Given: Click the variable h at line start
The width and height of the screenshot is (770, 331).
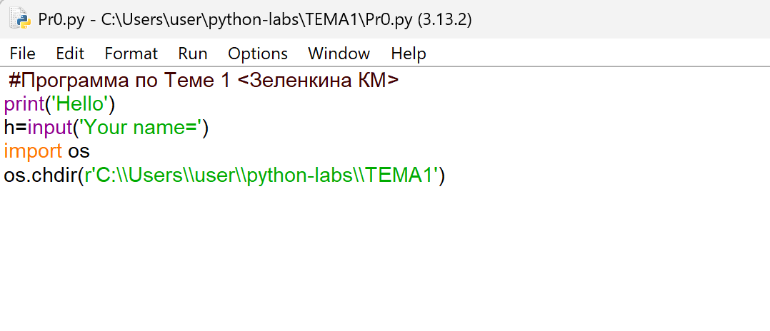Looking at the screenshot, I should point(9,128).
